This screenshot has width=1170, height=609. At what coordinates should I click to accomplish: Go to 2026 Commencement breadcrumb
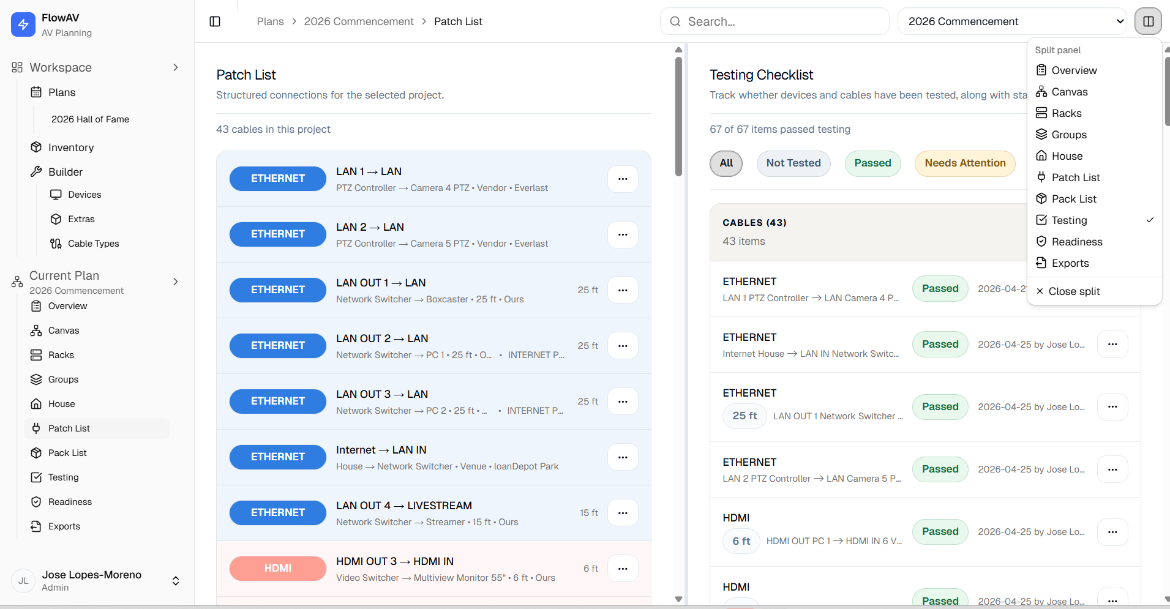click(x=359, y=21)
